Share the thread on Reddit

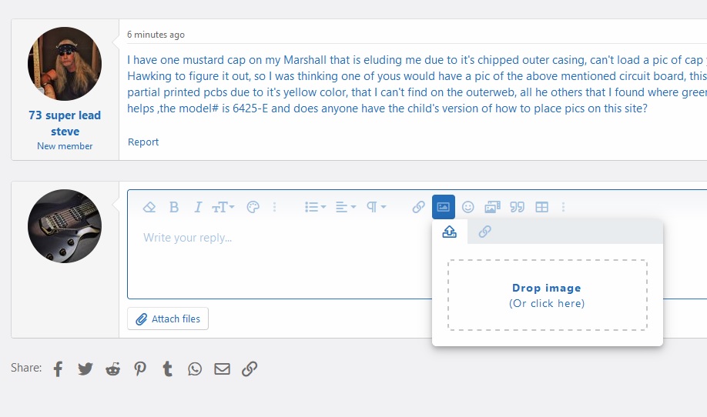pyautogui.click(x=113, y=369)
